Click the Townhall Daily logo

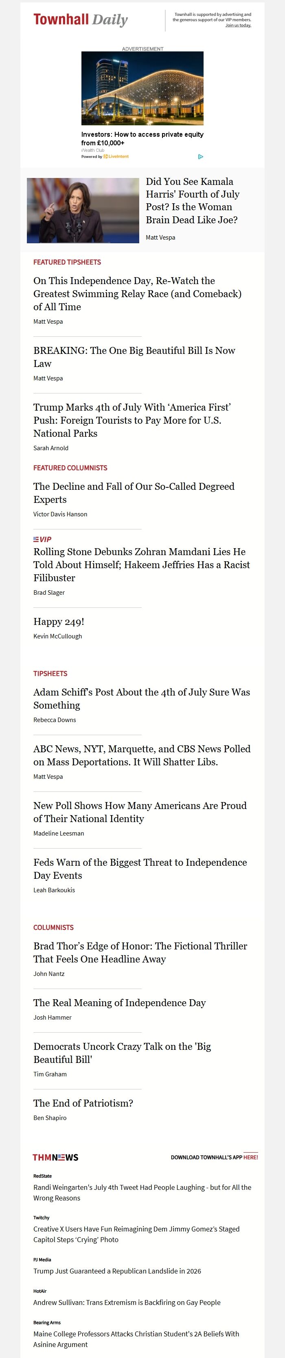81,20
